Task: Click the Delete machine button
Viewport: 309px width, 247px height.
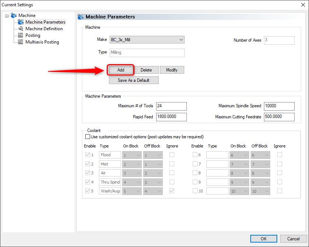Action: [x=146, y=70]
